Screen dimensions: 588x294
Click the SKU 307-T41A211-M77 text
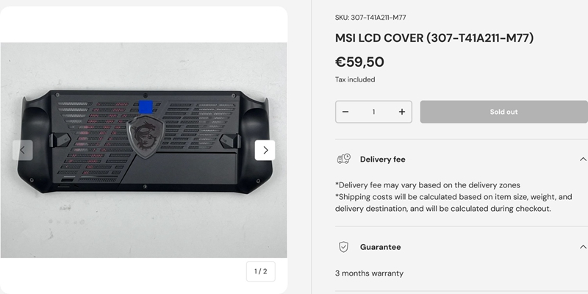[370, 17]
